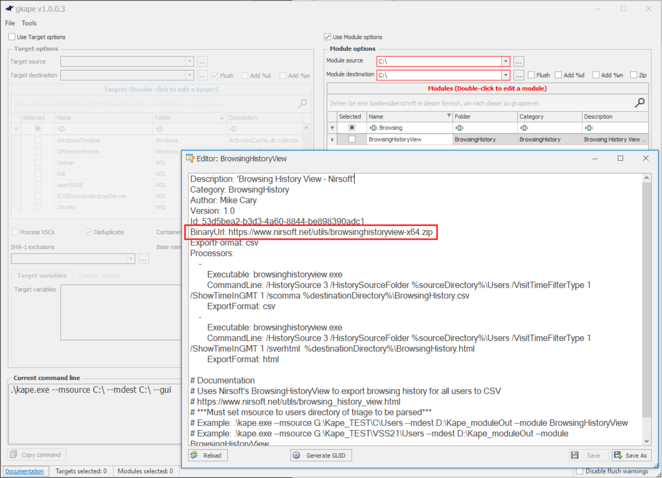Switch to the Target variables tab
The width and height of the screenshot is (662, 478).
pyautogui.click(x=42, y=276)
